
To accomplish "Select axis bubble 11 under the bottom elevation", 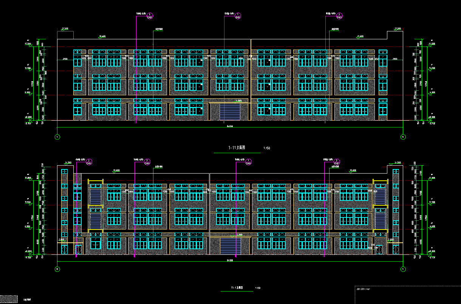I will pyautogui.click(x=57, y=269).
